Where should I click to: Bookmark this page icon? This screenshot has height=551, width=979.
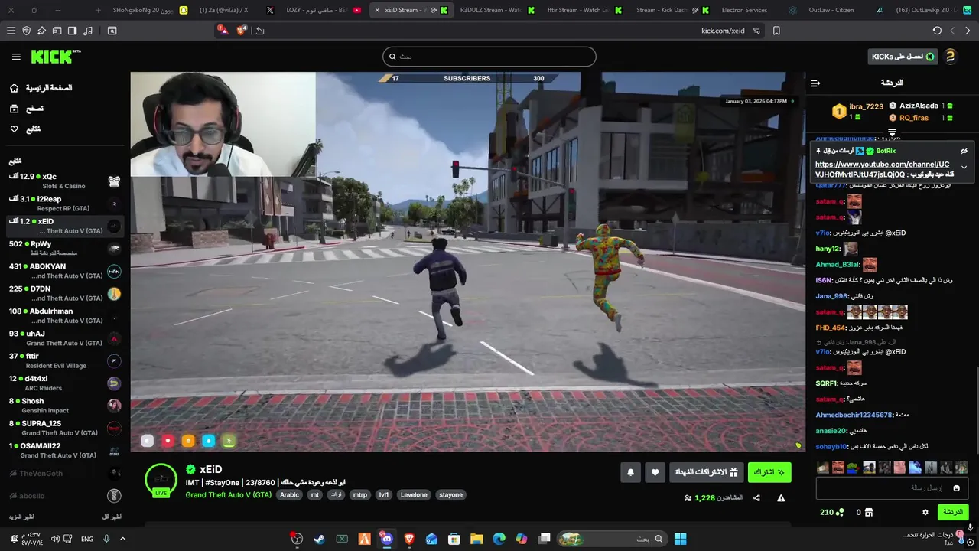(x=776, y=31)
